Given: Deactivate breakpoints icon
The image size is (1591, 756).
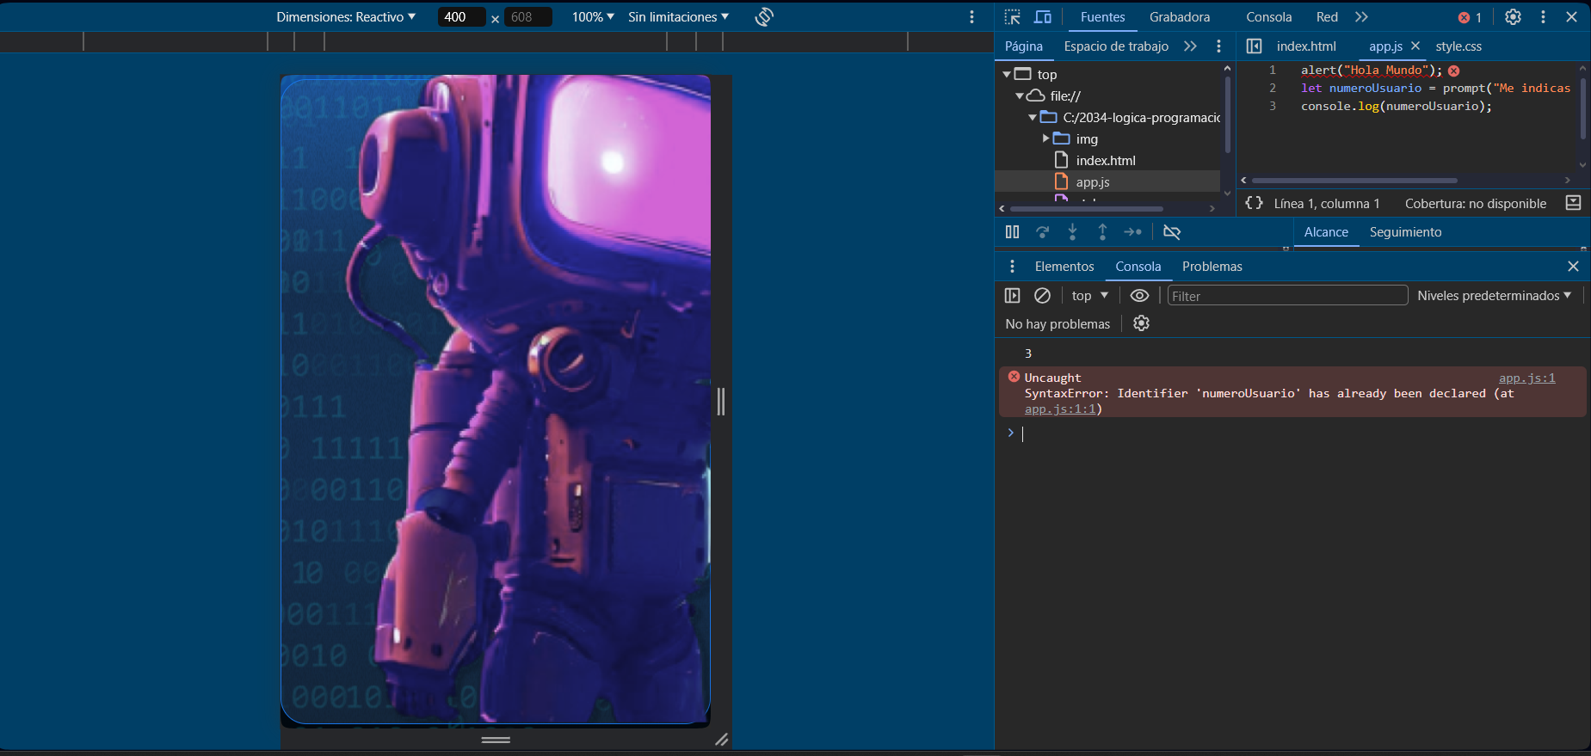Looking at the screenshot, I should coord(1171,232).
